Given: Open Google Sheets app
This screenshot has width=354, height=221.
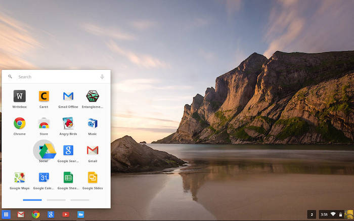Looking at the screenshot, I should click(68, 178).
